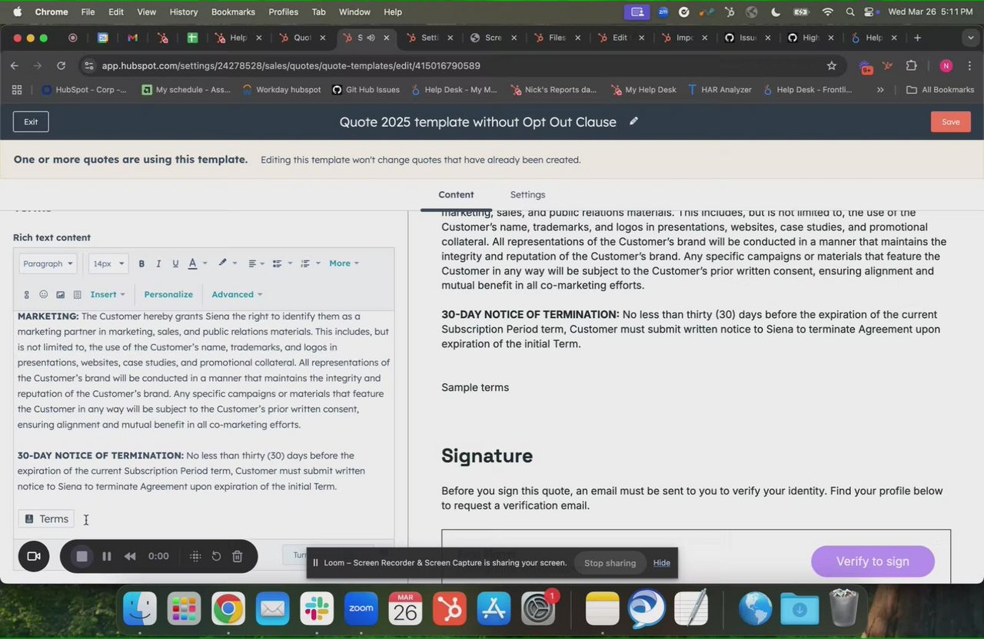Open the highlight color dropdown arrow
This screenshot has height=639, width=984.
pyautogui.click(x=234, y=263)
